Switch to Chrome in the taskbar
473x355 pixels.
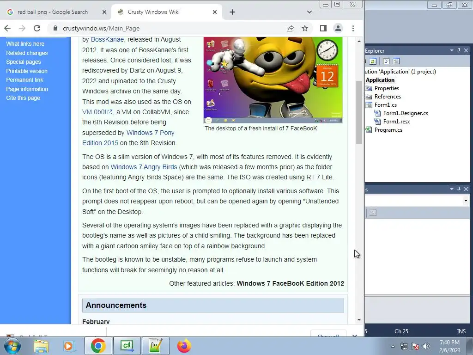[x=98, y=346]
